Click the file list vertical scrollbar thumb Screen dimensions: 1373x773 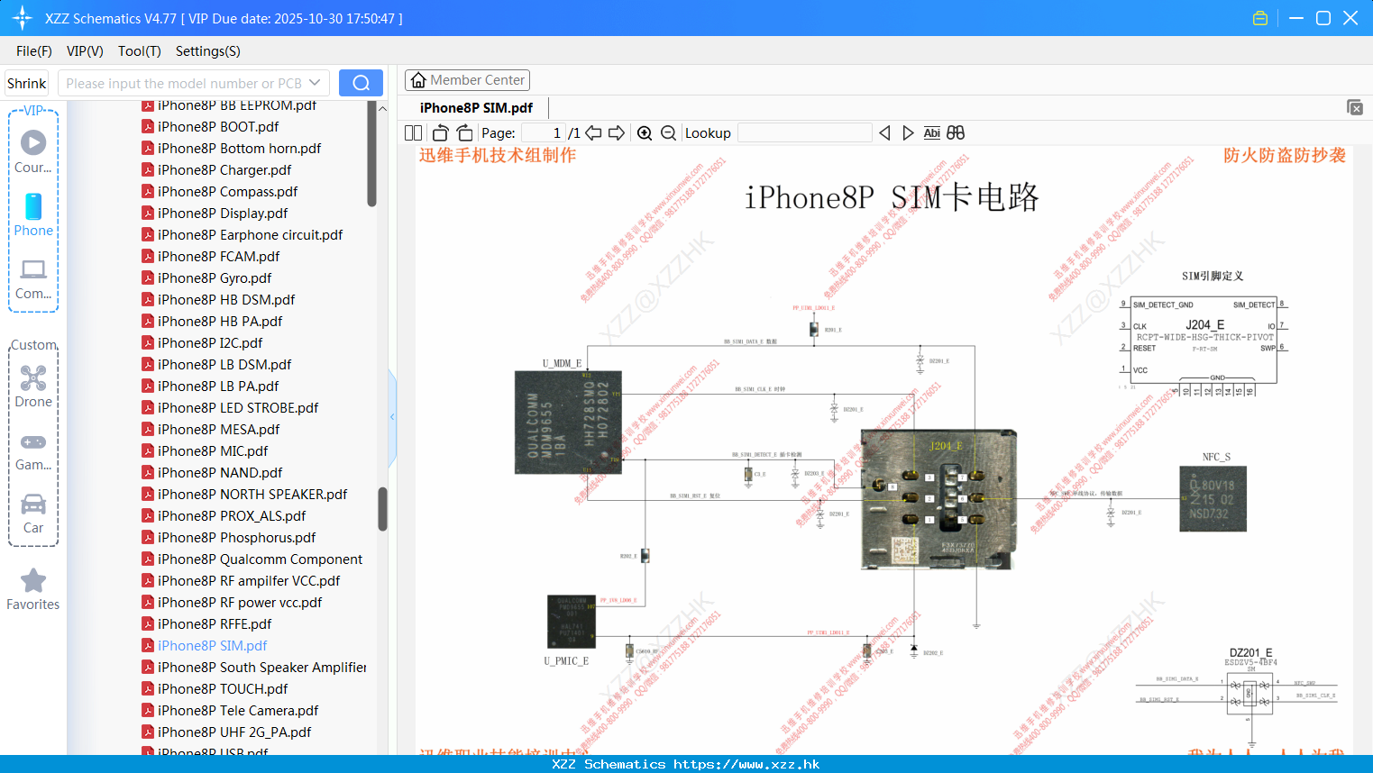tap(382, 509)
